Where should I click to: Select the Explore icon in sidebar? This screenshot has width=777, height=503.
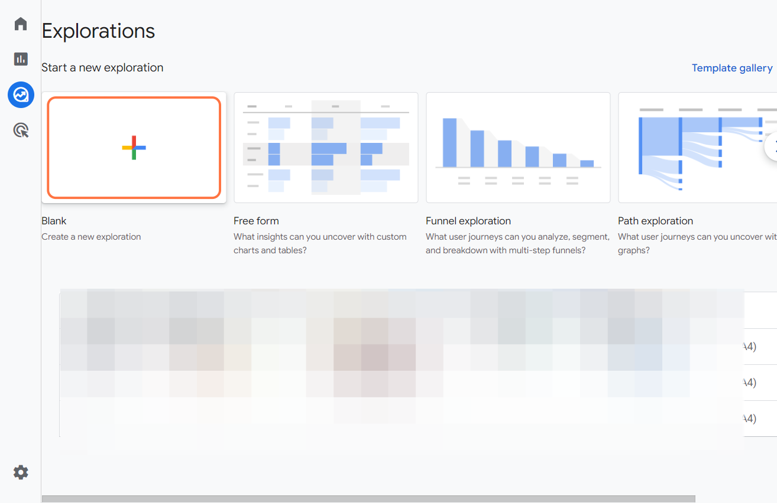pos(21,94)
